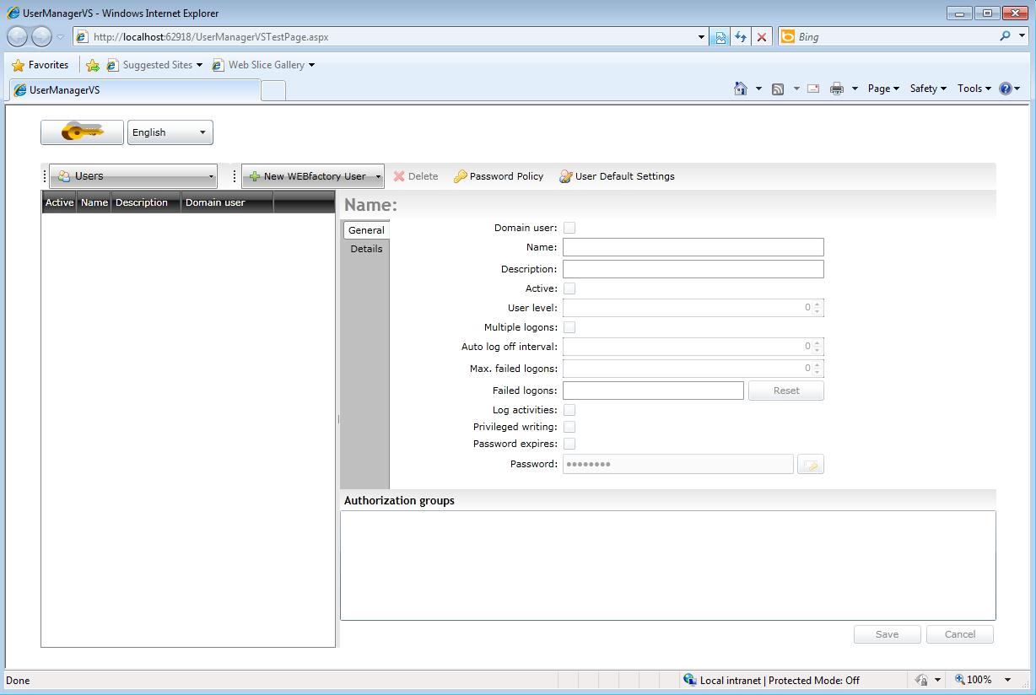The image size is (1036, 695).
Task: Switch to the Details tab
Action: (x=366, y=249)
